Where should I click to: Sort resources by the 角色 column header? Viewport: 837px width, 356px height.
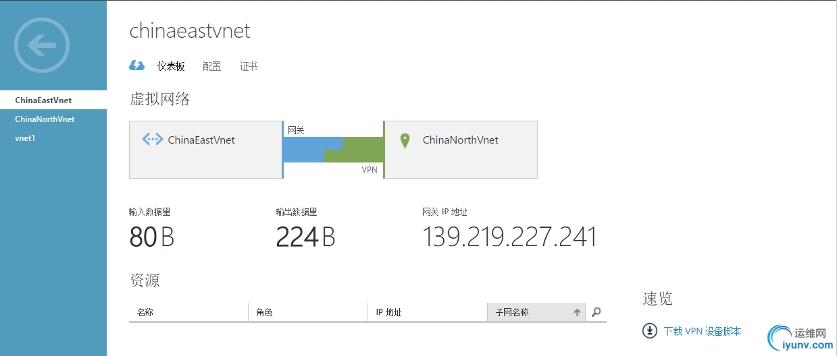[x=264, y=312]
